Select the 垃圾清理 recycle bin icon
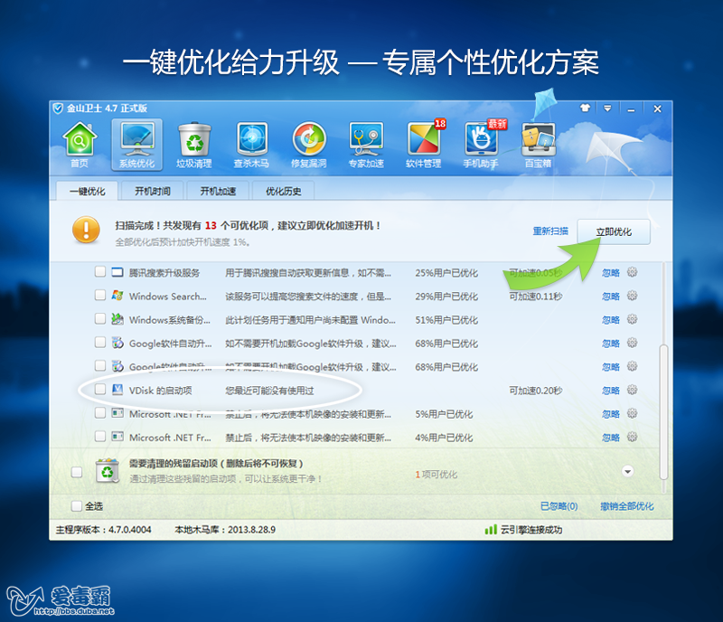The width and height of the screenshot is (723, 622). point(193,143)
